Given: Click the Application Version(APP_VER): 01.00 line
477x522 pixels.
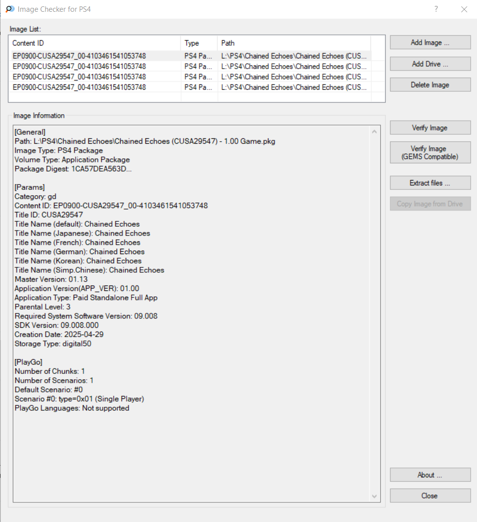Looking at the screenshot, I should coord(77,288).
